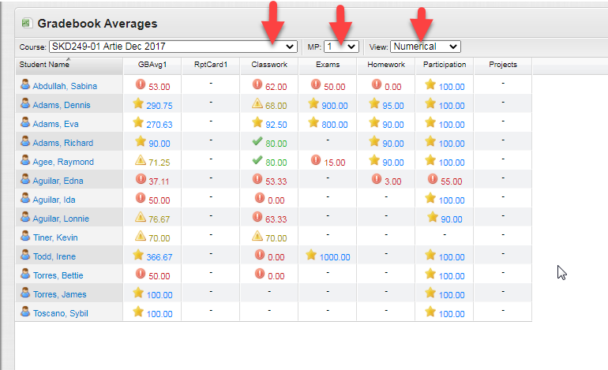This screenshot has height=370, width=608.
Task: Open student Agee, Raymond
Action: (63, 162)
